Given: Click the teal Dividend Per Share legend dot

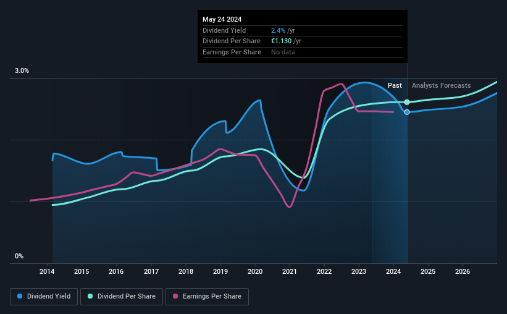Looking at the screenshot, I should (90, 296).
